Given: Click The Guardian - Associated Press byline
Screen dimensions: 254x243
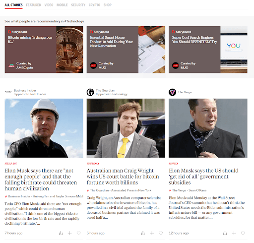Looking at the screenshot, I should (x=121, y=190).
